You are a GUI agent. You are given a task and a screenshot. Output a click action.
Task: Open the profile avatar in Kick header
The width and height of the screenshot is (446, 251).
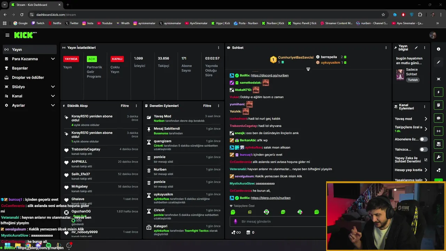pos(433,35)
